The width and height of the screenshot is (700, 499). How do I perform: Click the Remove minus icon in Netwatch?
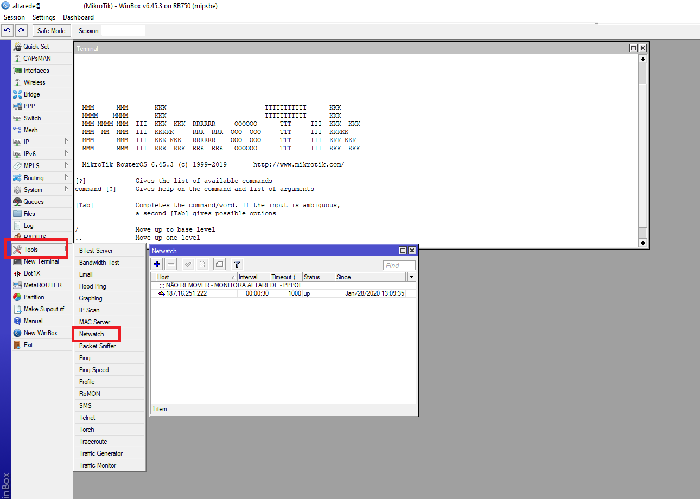point(171,264)
